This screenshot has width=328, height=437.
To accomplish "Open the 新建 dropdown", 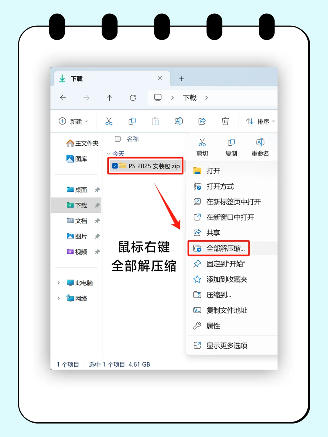I will [73, 121].
